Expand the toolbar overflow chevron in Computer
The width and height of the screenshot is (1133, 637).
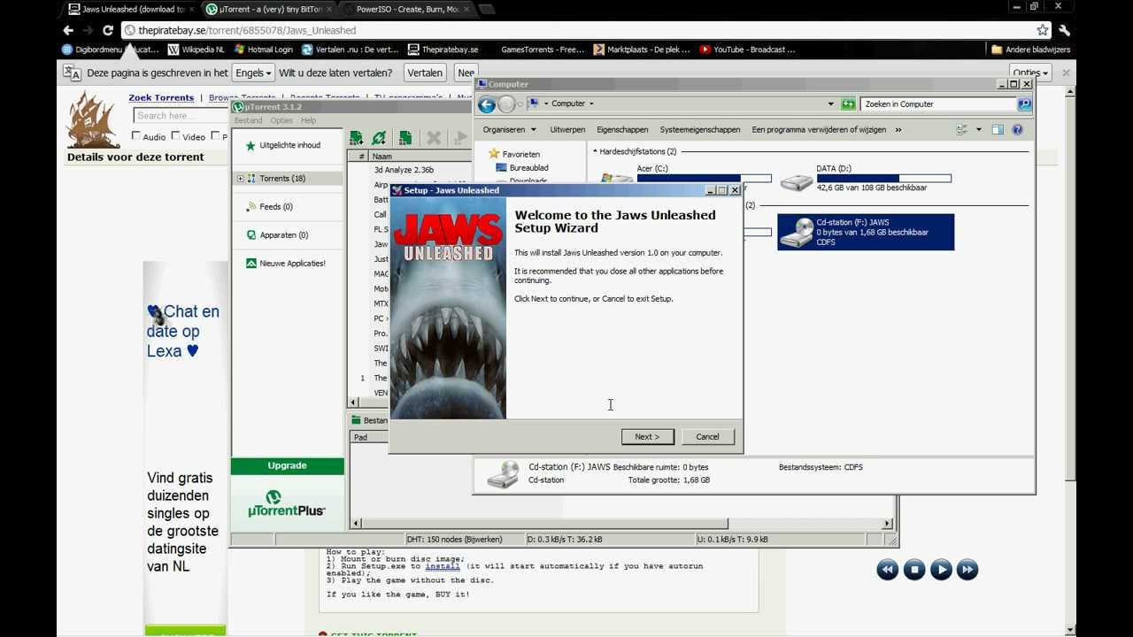(898, 129)
